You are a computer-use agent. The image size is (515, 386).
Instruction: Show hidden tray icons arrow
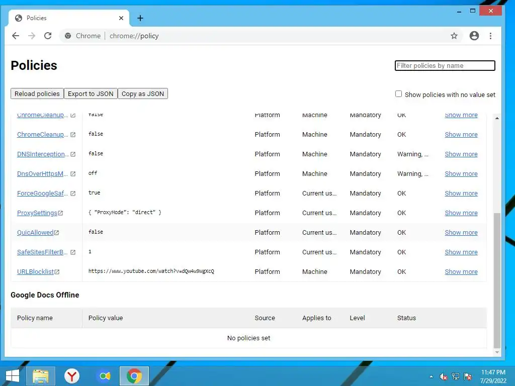point(431,376)
